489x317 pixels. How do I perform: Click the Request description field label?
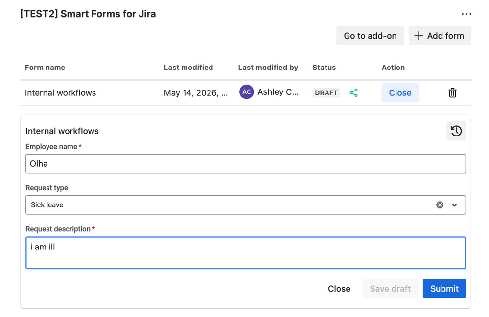coord(58,229)
